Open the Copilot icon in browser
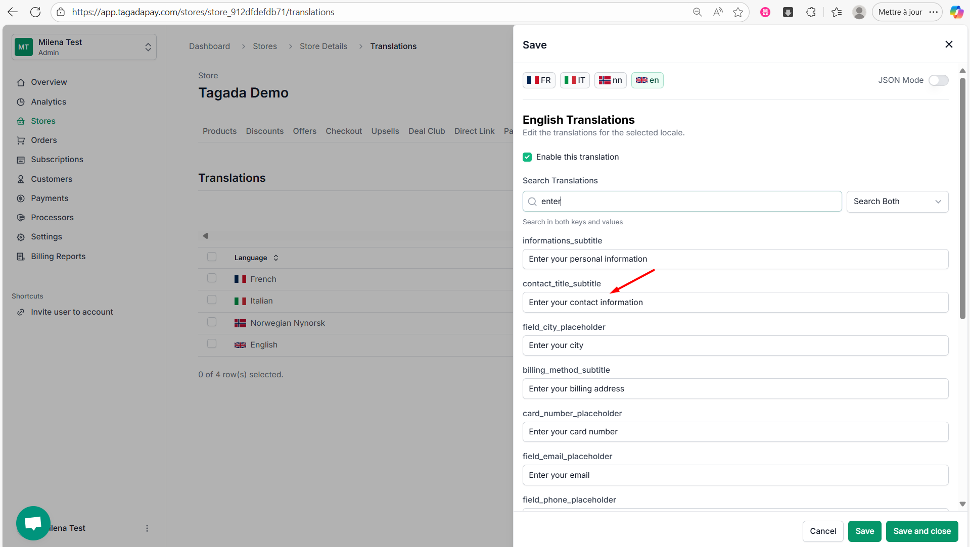The width and height of the screenshot is (970, 547). click(x=956, y=12)
